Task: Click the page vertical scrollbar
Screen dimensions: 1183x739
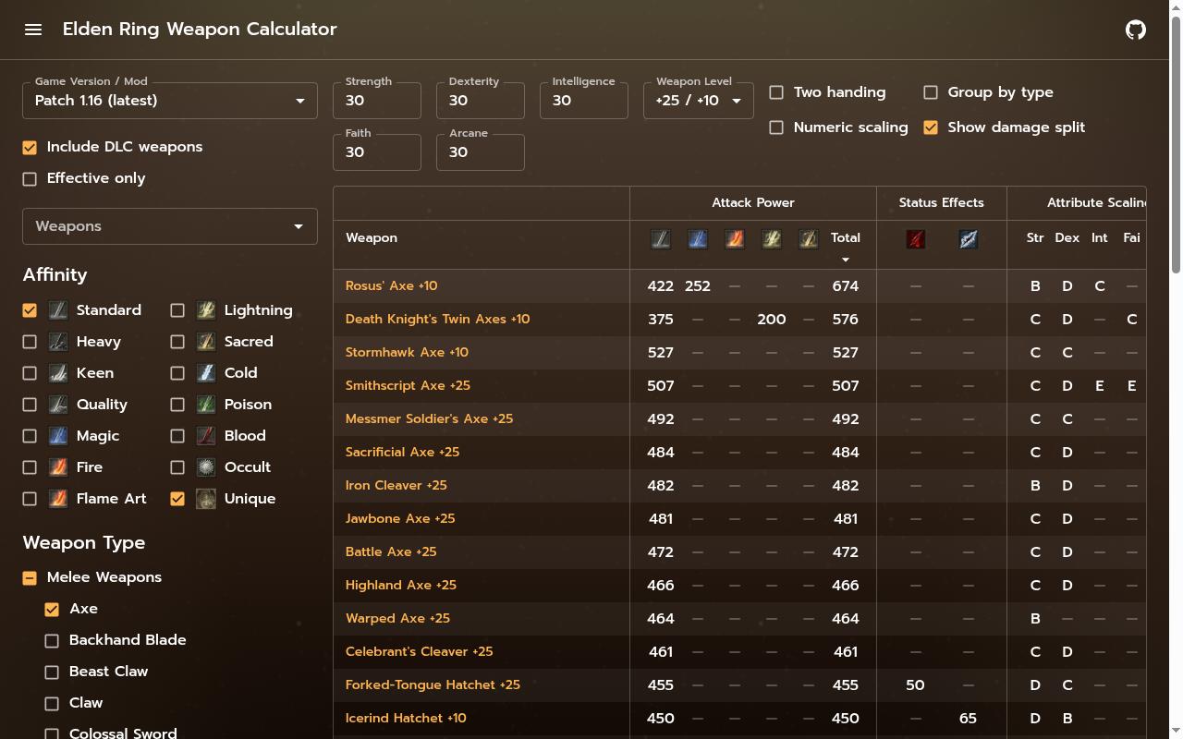Action: pos(1176,143)
